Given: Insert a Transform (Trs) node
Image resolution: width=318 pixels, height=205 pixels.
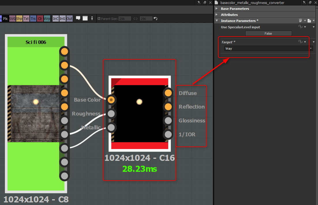Looking at the screenshot, I should [33, 18].
